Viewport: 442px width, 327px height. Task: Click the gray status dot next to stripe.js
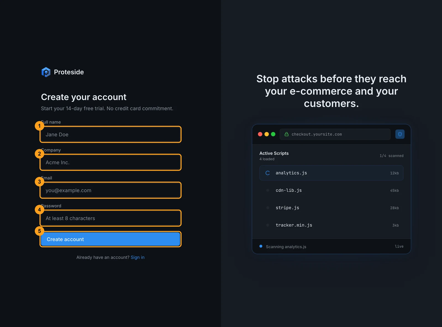coord(267,208)
